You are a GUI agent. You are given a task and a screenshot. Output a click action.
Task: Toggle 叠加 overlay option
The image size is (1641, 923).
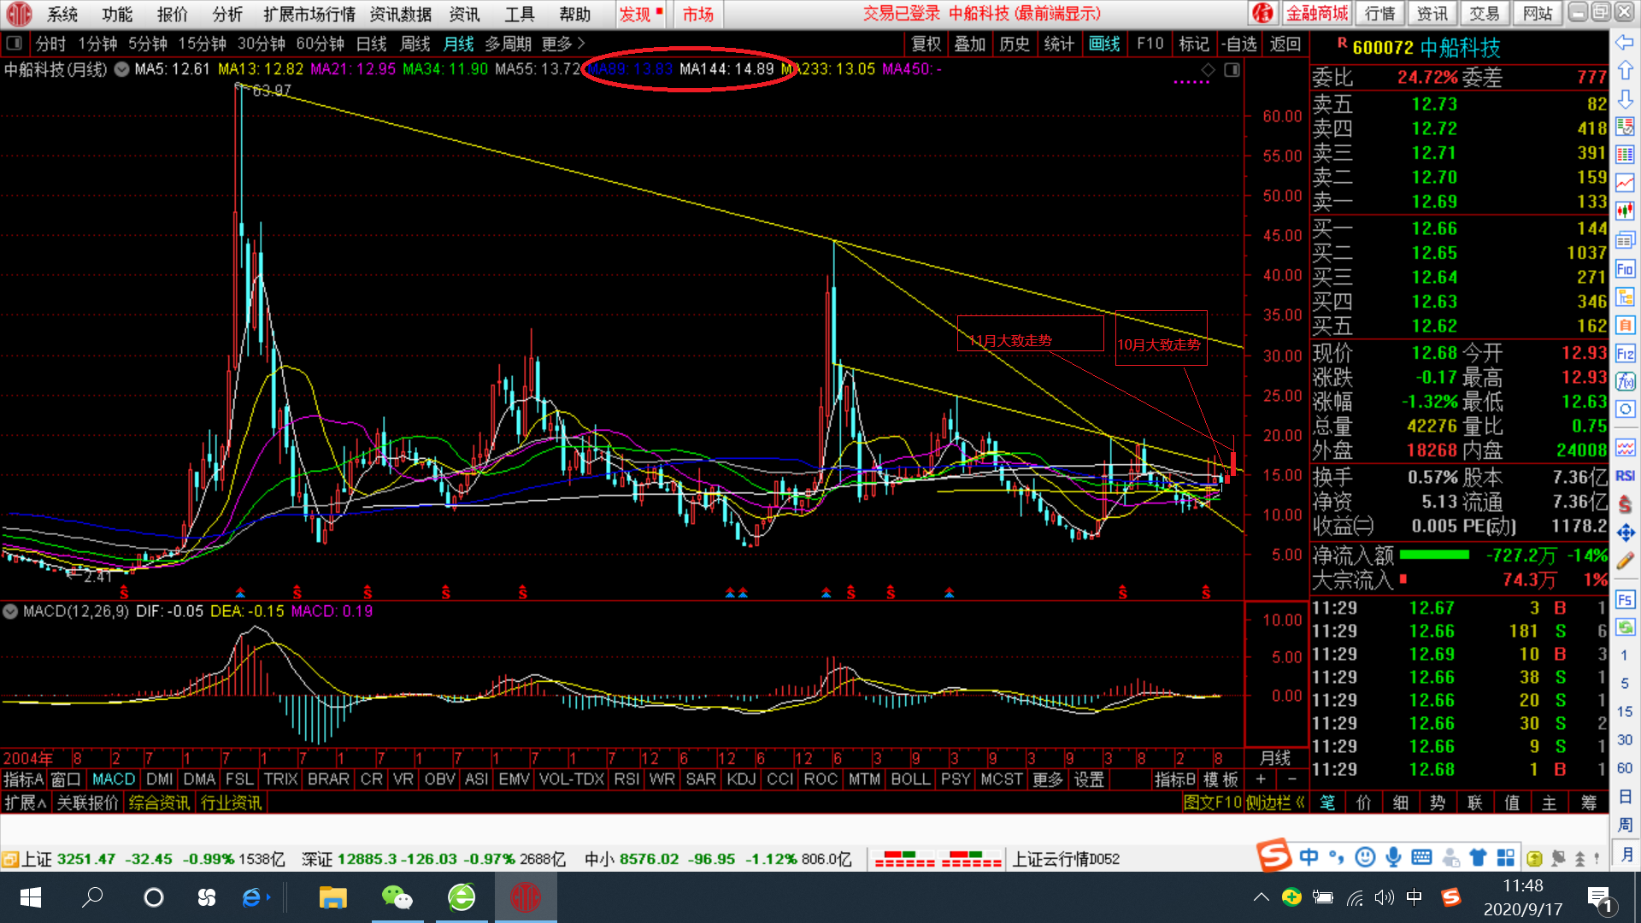click(970, 44)
